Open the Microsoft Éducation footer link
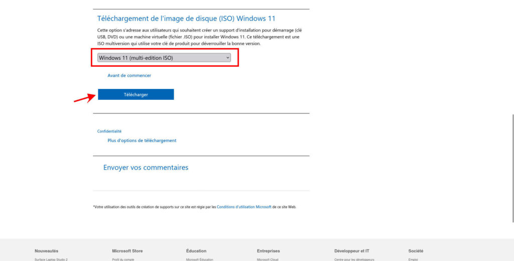514x261 pixels. coord(199,259)
